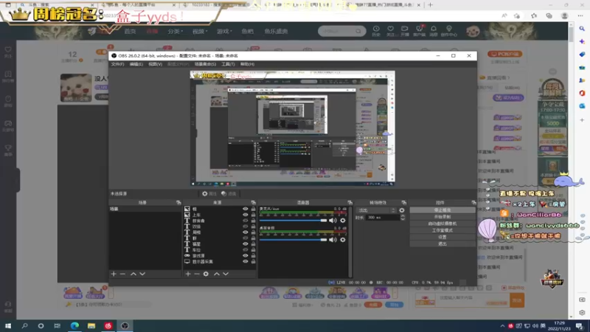Viewport: 590px width, 332px height.
Task: Toggle the lock on the 显示器采集 source
Action: 253,261
